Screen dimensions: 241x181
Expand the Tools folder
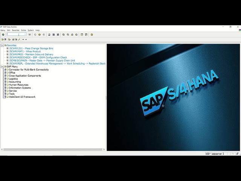pos(5,94)
